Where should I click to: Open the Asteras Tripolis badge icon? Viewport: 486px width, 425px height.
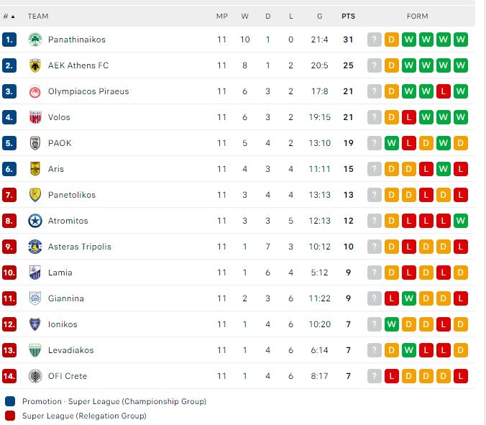pyautogui.click(x=35, y=247)
